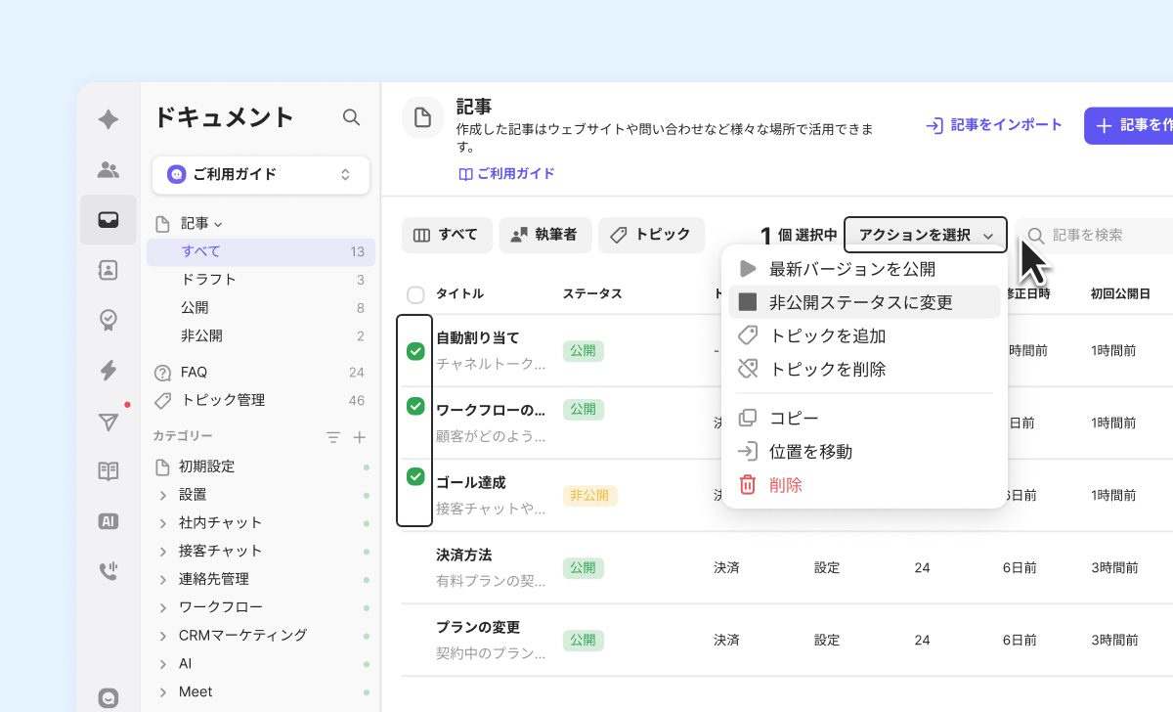Expand the ワークフロー category

coord(163,607)
